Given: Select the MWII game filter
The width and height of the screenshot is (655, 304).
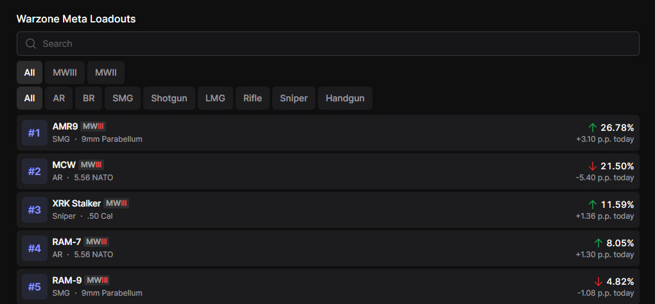Looking at the screenshot, I should click(106, 72).
